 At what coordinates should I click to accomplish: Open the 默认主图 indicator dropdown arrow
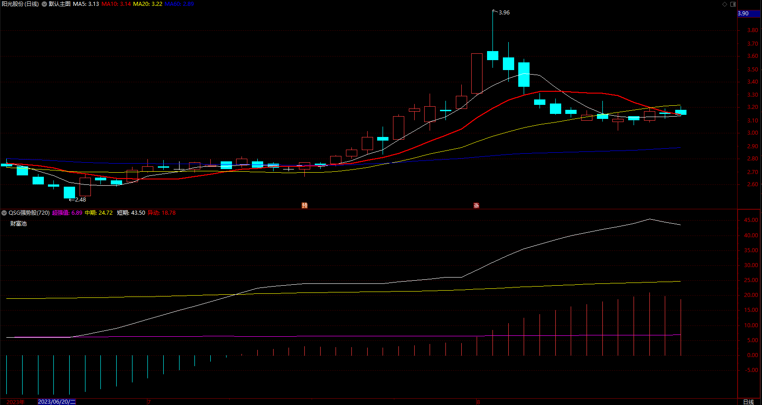pos(44,4)
